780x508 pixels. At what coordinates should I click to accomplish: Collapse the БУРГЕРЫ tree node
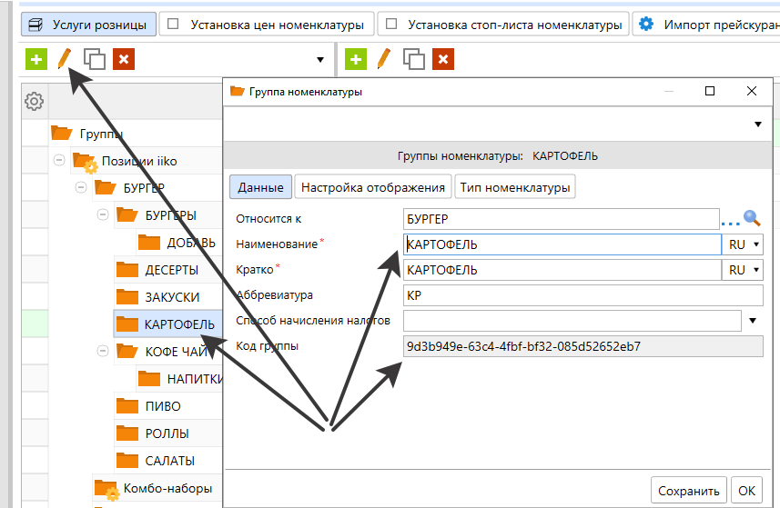pos(103,214)
